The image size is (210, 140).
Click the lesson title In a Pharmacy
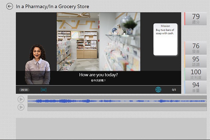pos(52,6)
